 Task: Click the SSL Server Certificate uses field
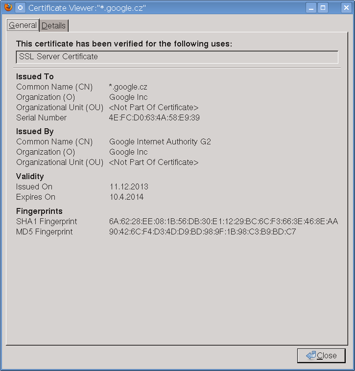177,57
